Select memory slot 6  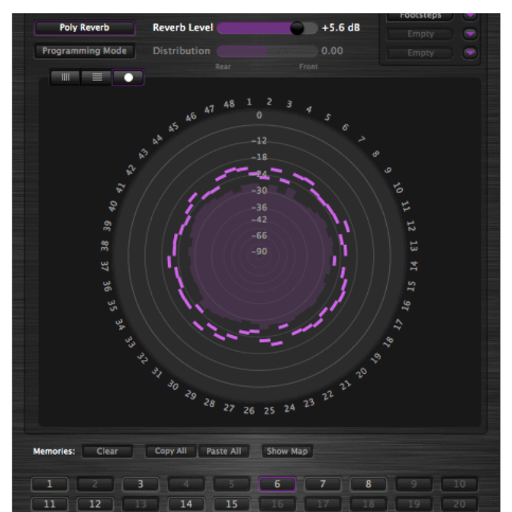pyautogui.click(x=277, y=484)
